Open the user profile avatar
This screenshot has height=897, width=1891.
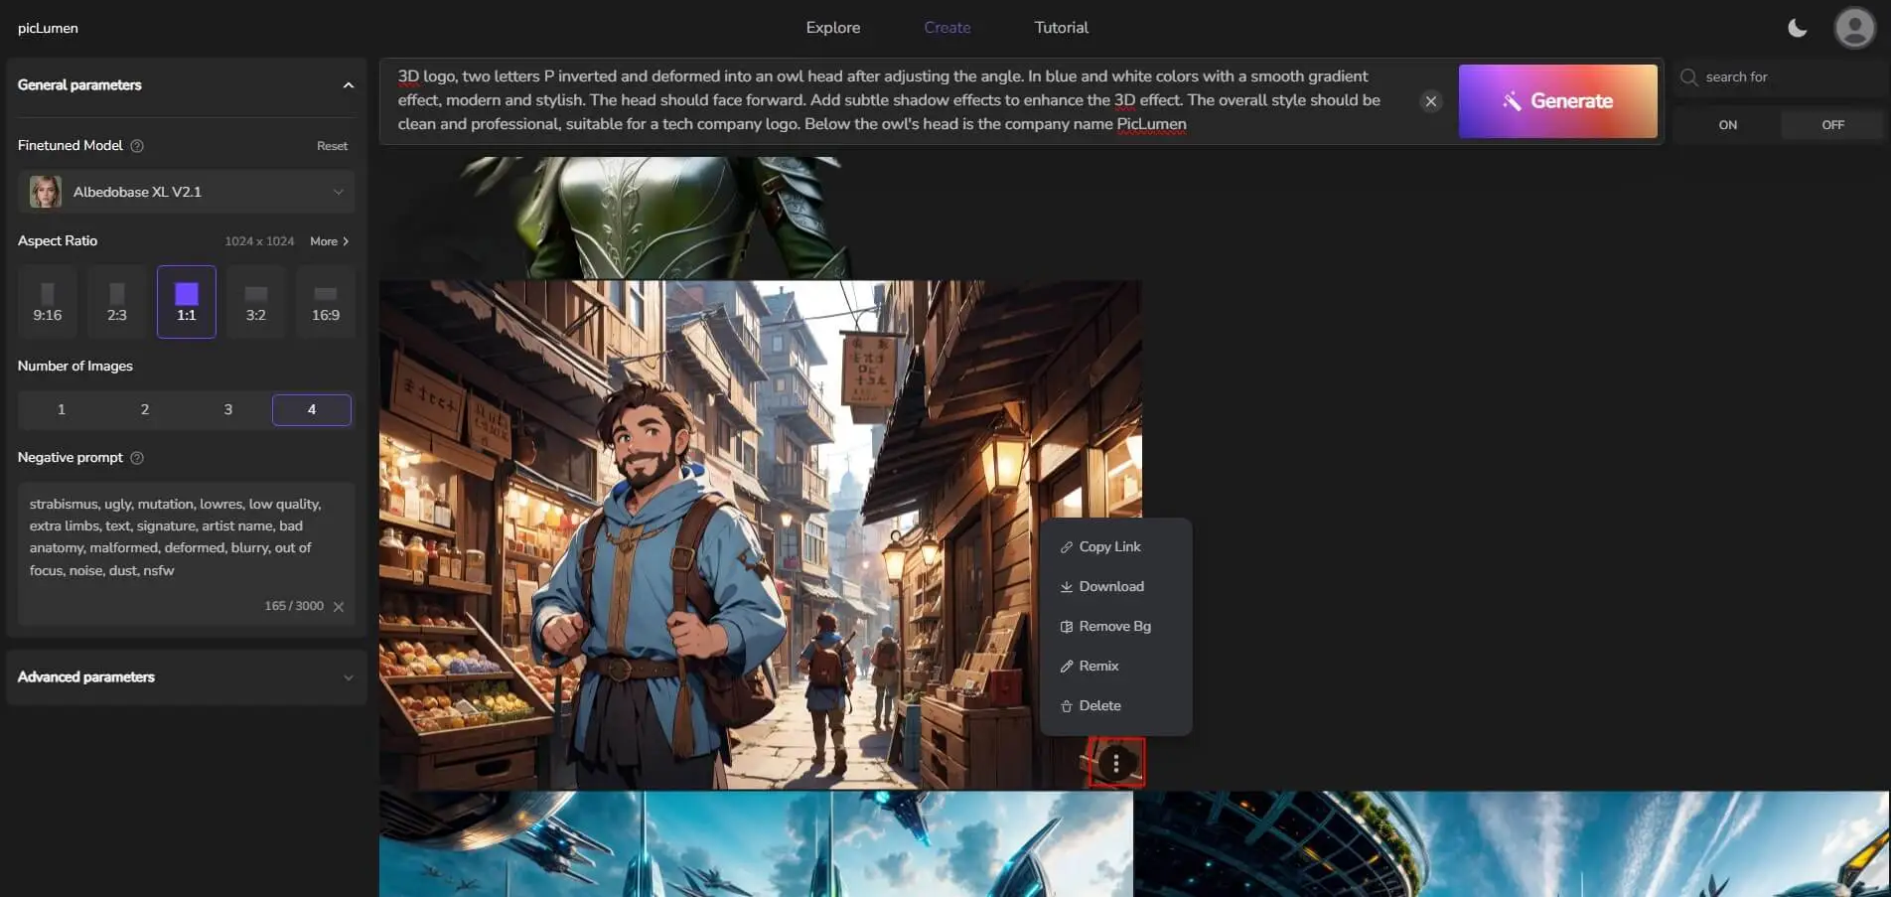click(x=1853, y=28)
